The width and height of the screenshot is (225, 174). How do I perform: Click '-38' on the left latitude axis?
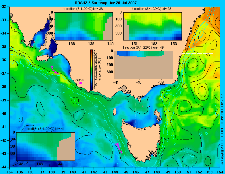tap(4, 87)
